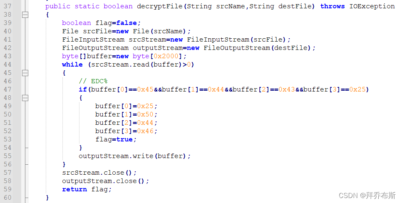The width and height of the screenshot is (402, 203).
Task: Click line number 37 in the gutter
Action: click(x=7, y=6)
